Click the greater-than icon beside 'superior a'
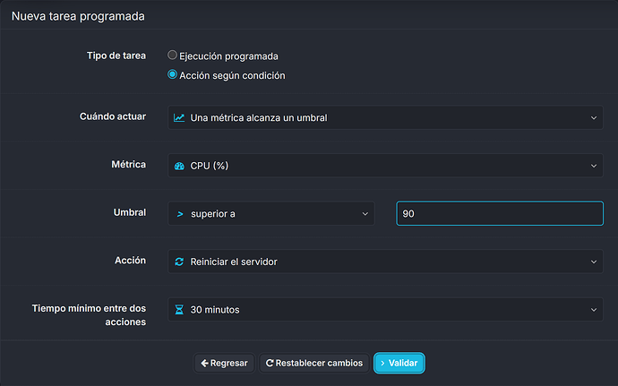Viewport: 618px width, 386px height. tap(180, 214)
